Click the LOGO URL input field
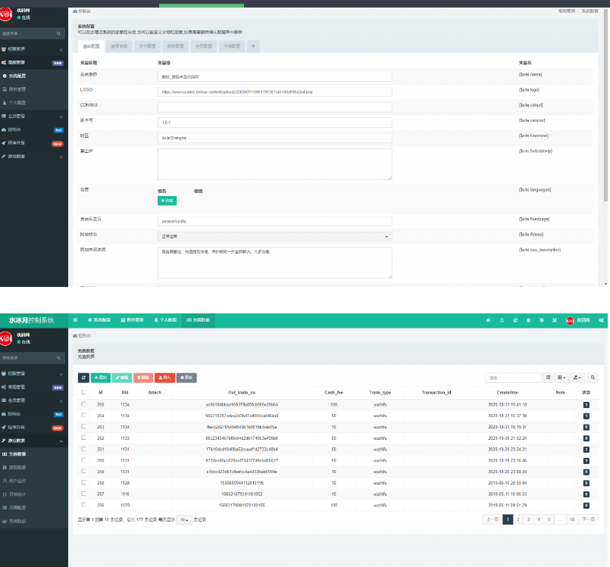 274,92
